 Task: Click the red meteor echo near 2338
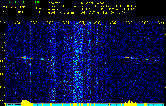click(131, 58)
